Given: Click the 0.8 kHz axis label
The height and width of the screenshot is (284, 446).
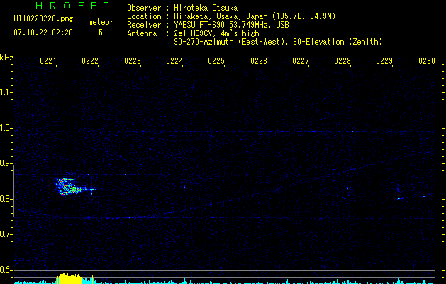Looking at the screenshot, I should 6,199.
